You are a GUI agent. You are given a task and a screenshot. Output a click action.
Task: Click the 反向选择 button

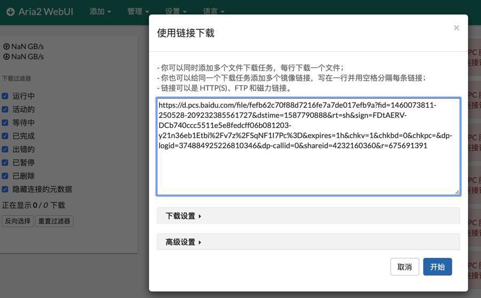click(18, 221)
